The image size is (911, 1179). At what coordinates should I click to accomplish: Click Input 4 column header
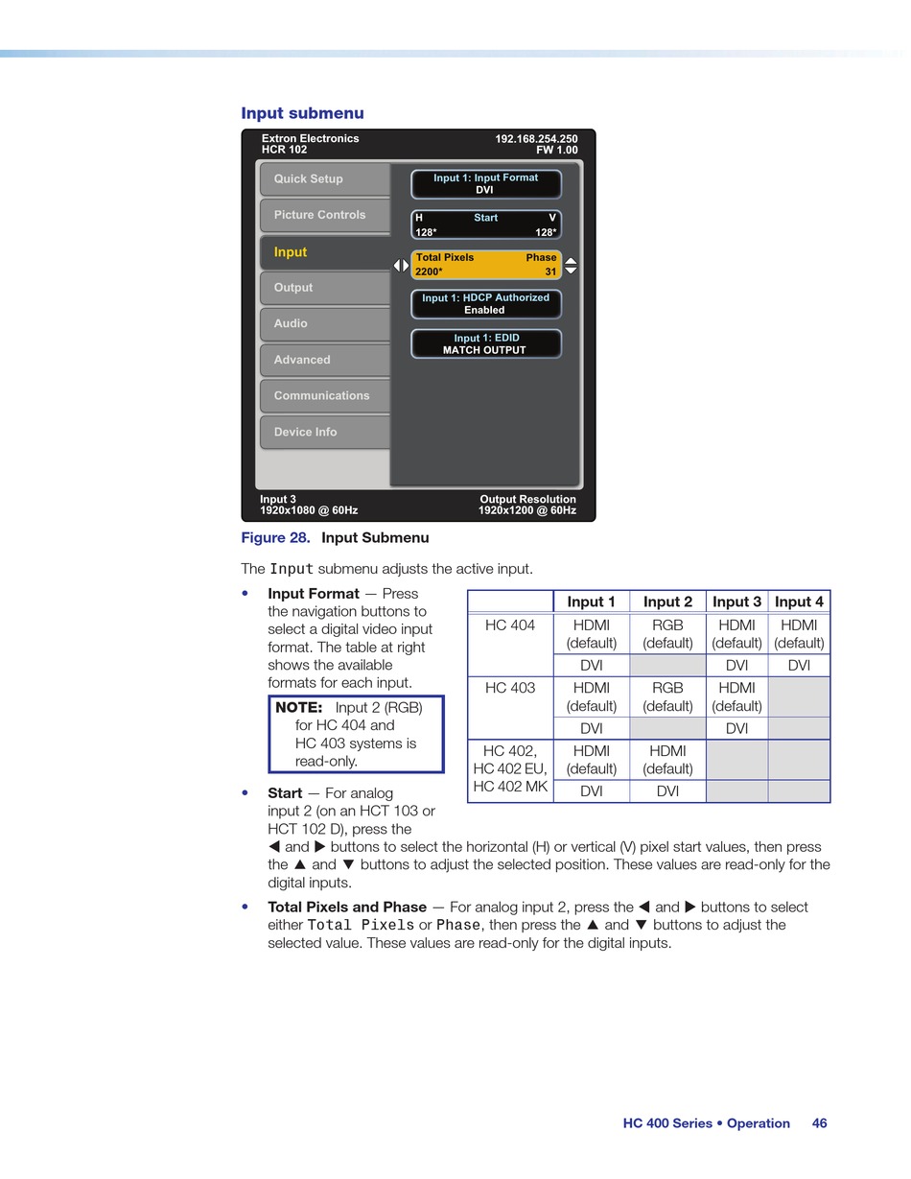point(799,601)
